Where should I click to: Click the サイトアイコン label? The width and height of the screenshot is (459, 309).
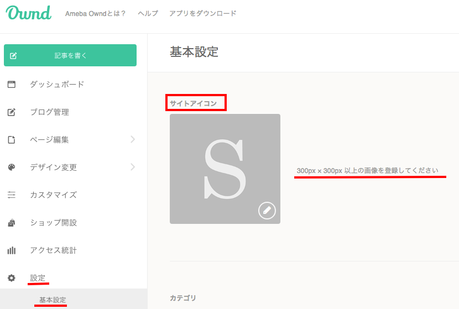[193, 103]
